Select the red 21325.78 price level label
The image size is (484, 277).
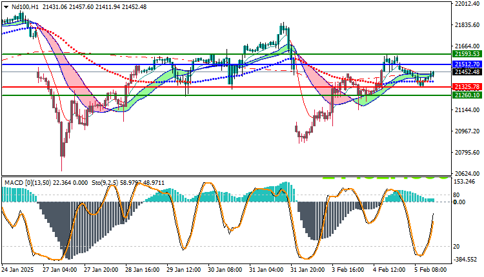click(467, 87)
